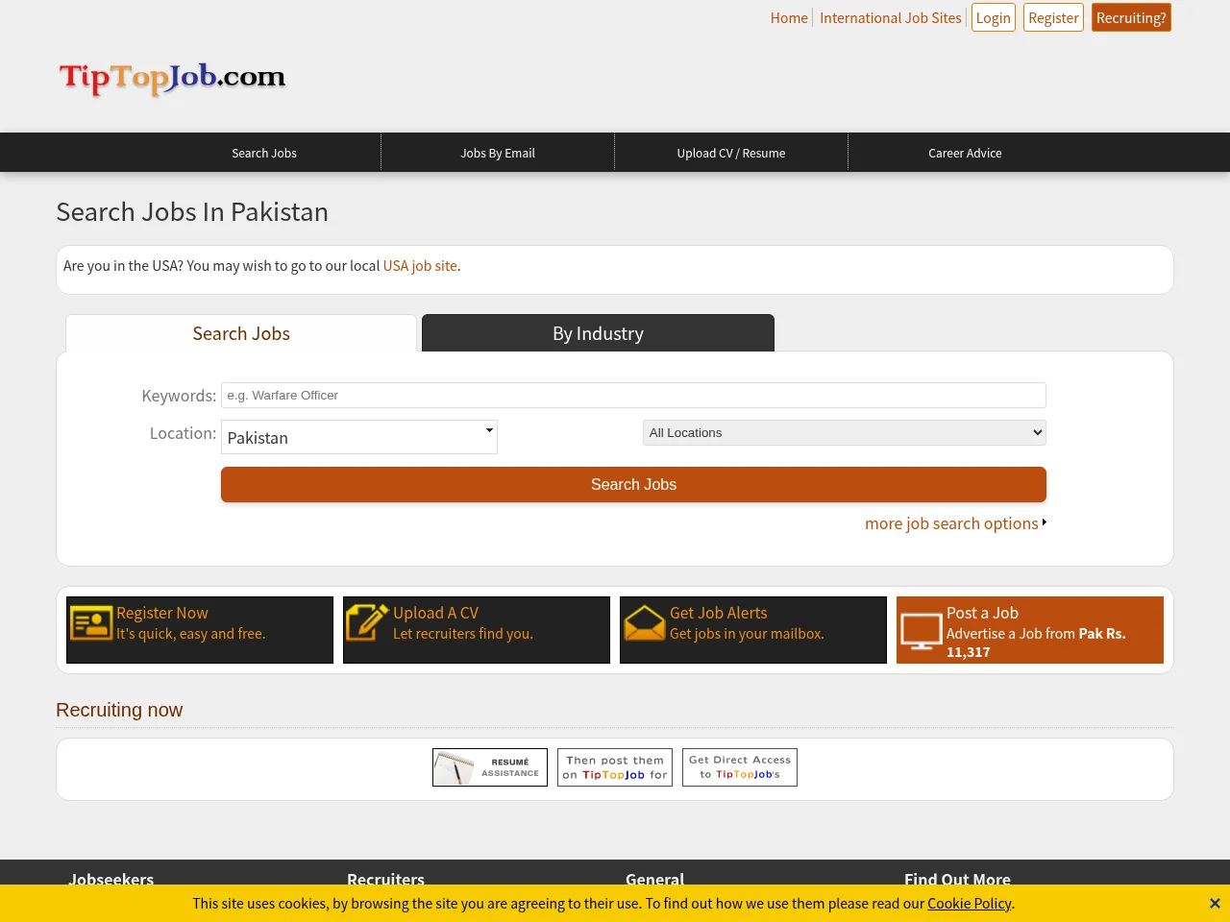Click the Recruiters footer heading

[385, 879]
